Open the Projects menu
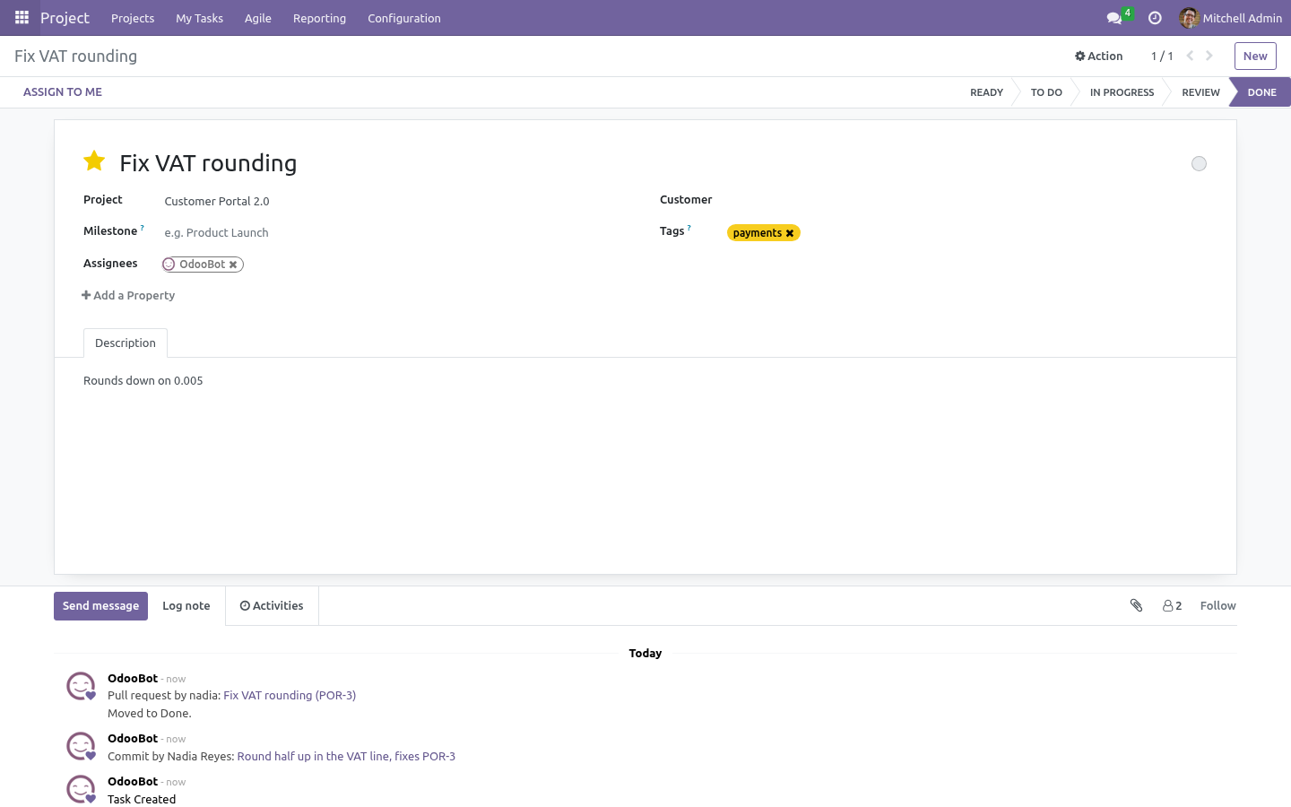 pyautogui.click(x=133, y=18)
